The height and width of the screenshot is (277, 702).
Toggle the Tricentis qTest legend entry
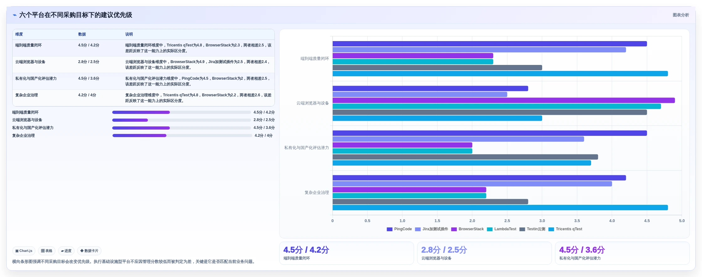click(565, 229)
